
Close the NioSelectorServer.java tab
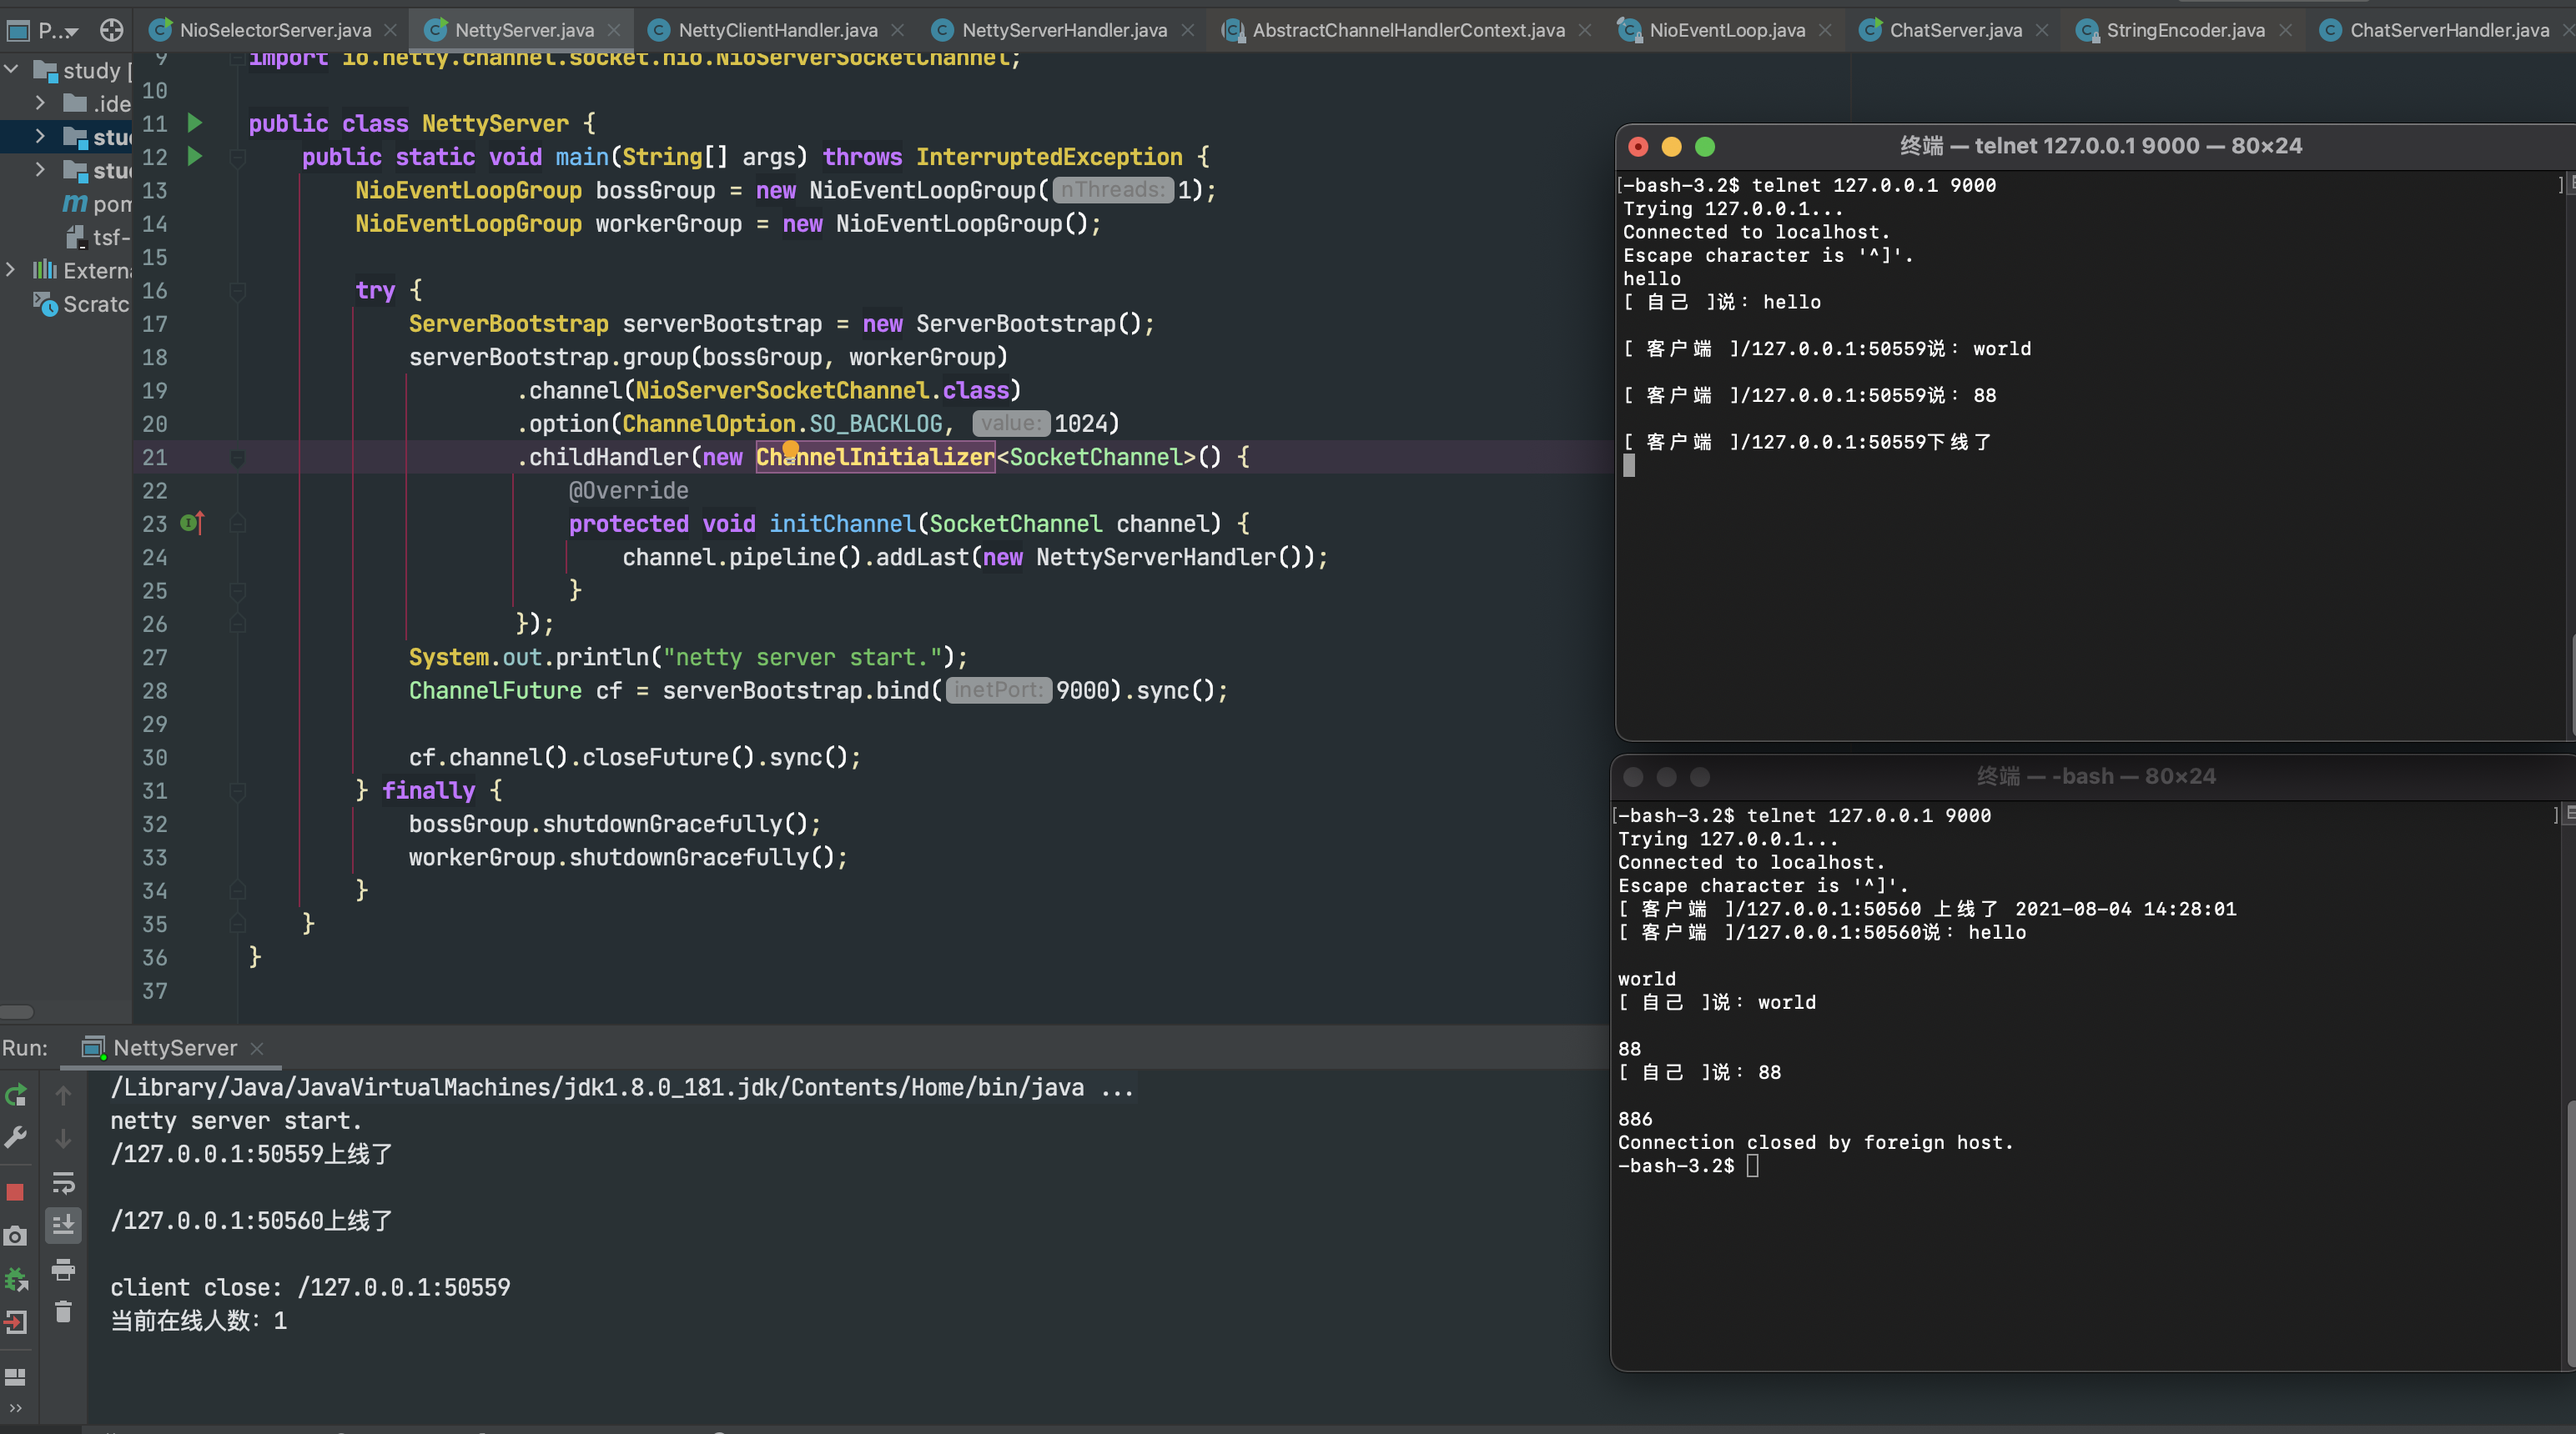(391, 30)
